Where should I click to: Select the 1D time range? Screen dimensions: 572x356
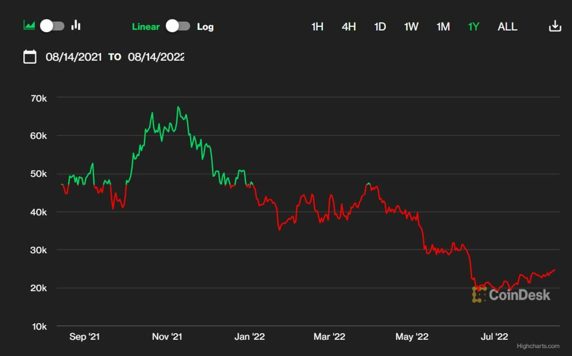[x=380, y=26]
